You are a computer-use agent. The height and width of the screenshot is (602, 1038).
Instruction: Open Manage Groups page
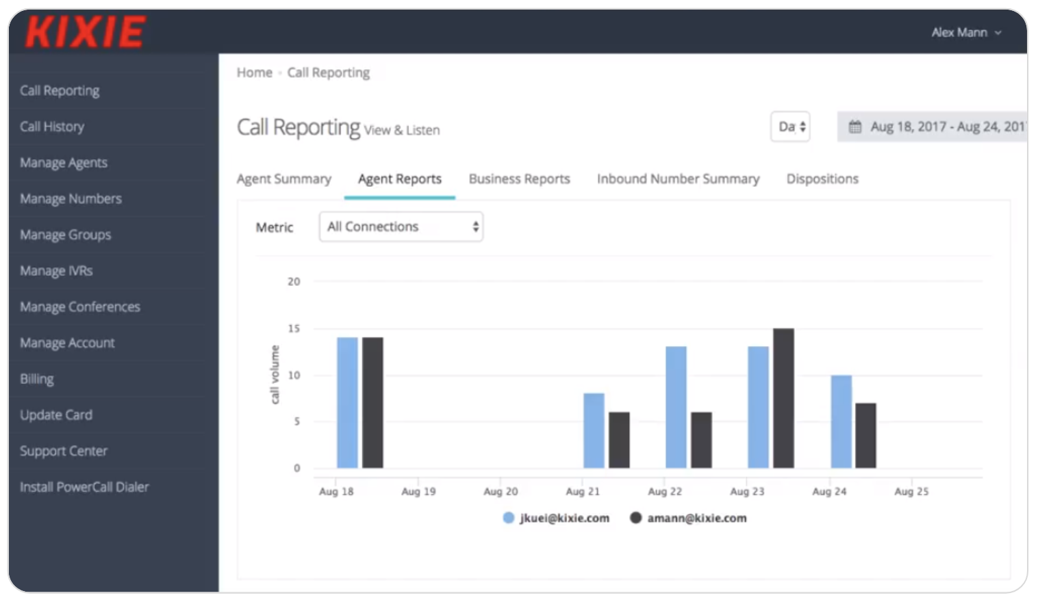tap(66, 235)
